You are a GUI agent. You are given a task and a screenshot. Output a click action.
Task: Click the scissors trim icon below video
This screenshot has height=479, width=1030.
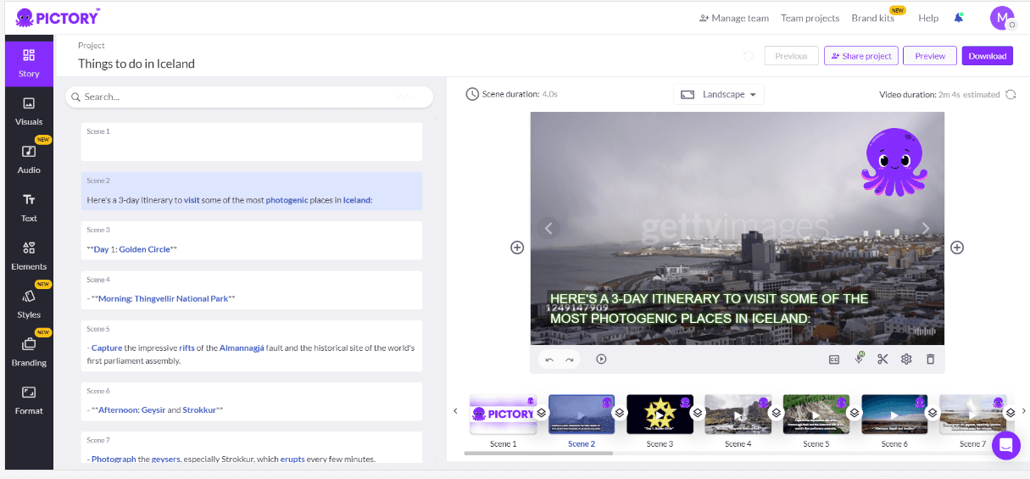[x=882, y=359]
